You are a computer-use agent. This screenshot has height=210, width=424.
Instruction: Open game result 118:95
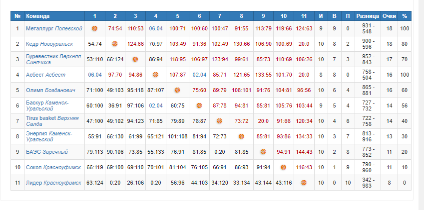pos(177,59)
